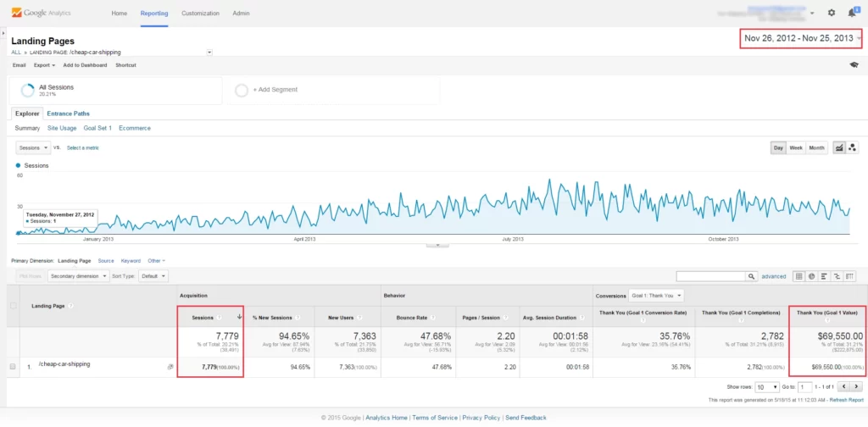Open the Reporting nav item
Screen dimensions: 868x427
point(154,13)
